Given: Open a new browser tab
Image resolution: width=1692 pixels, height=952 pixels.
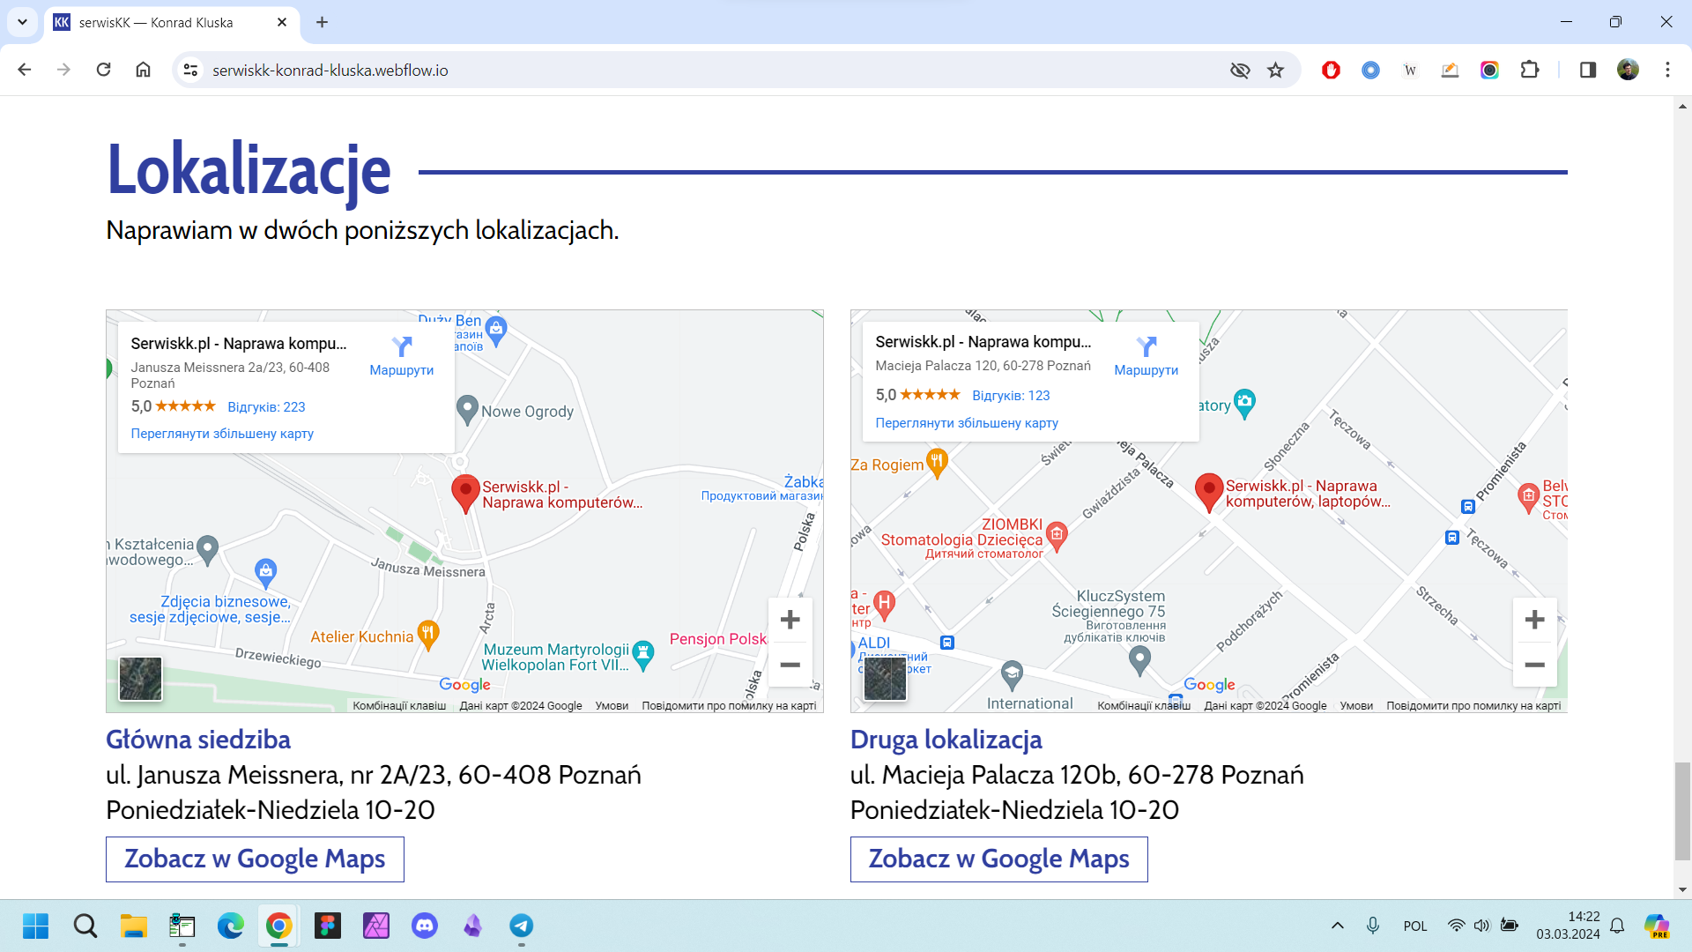Looking at the screenshot, I should (322, 22).
